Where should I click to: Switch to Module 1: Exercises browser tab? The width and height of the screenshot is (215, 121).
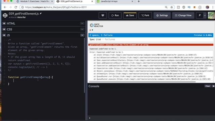[35, 1]
